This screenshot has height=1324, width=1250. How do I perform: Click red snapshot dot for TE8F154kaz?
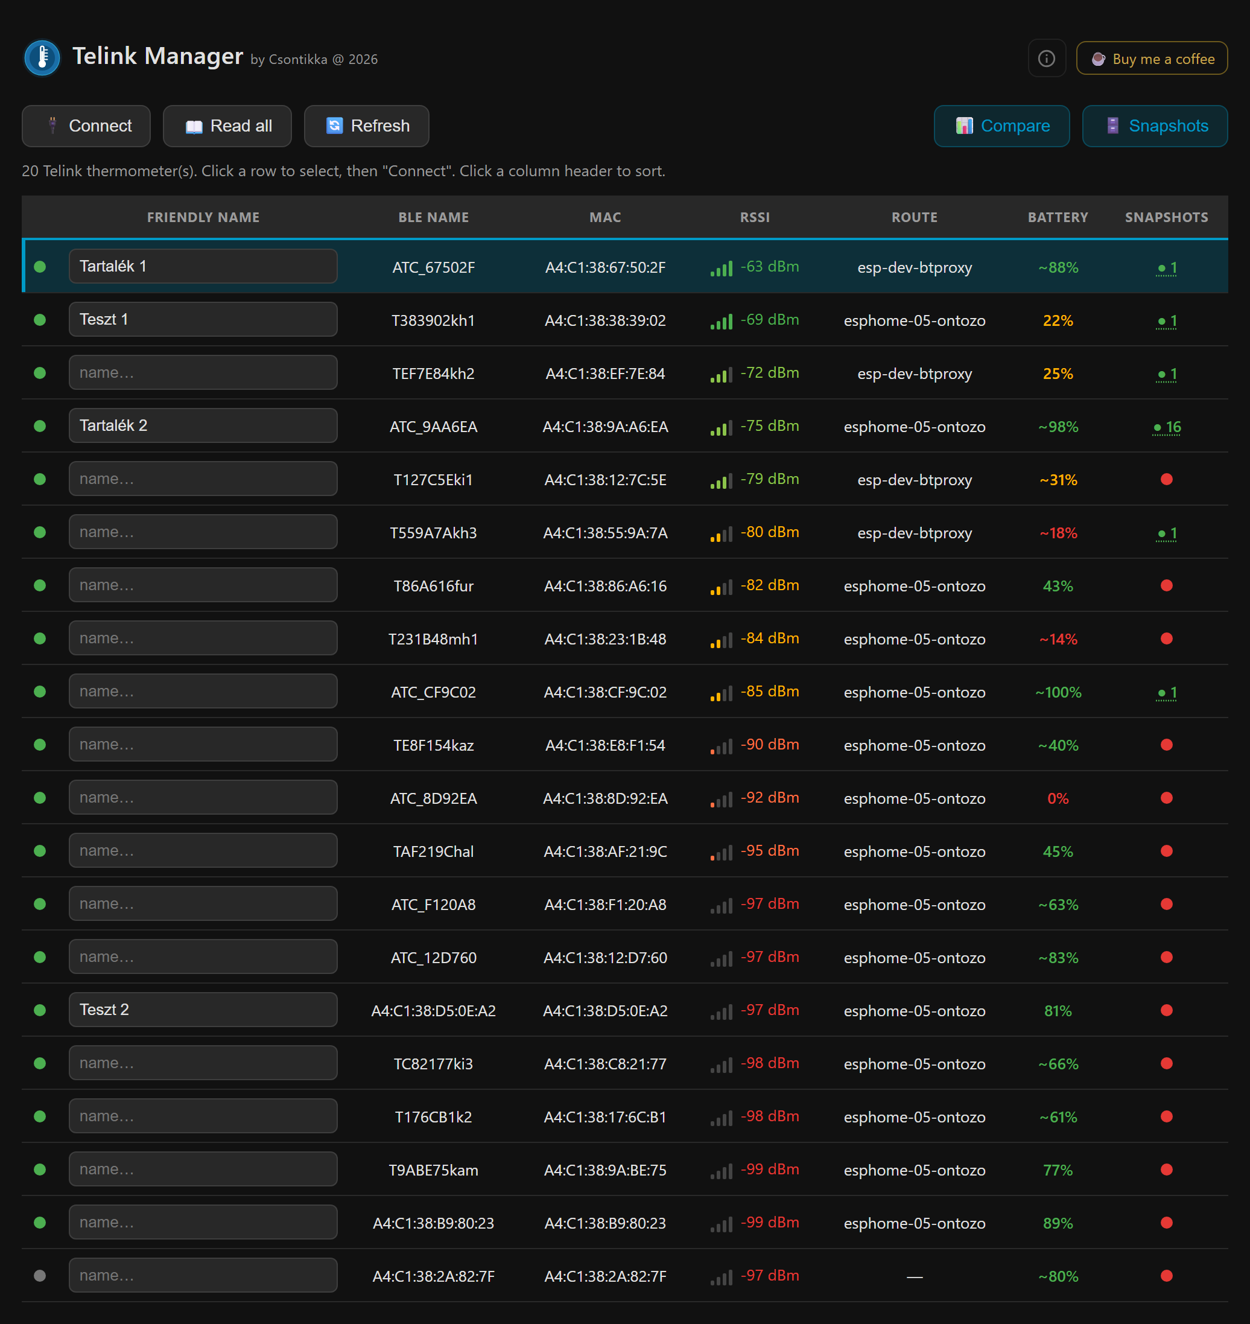[1166, 745]
